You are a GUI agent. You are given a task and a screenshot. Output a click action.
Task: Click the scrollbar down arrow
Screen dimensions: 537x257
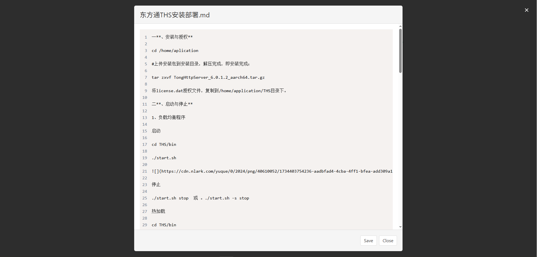click(400, 227)
